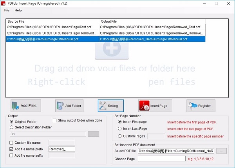Click the Setting tools icon
Viewport: 235px width, 168px height.
tap(103, 106)
